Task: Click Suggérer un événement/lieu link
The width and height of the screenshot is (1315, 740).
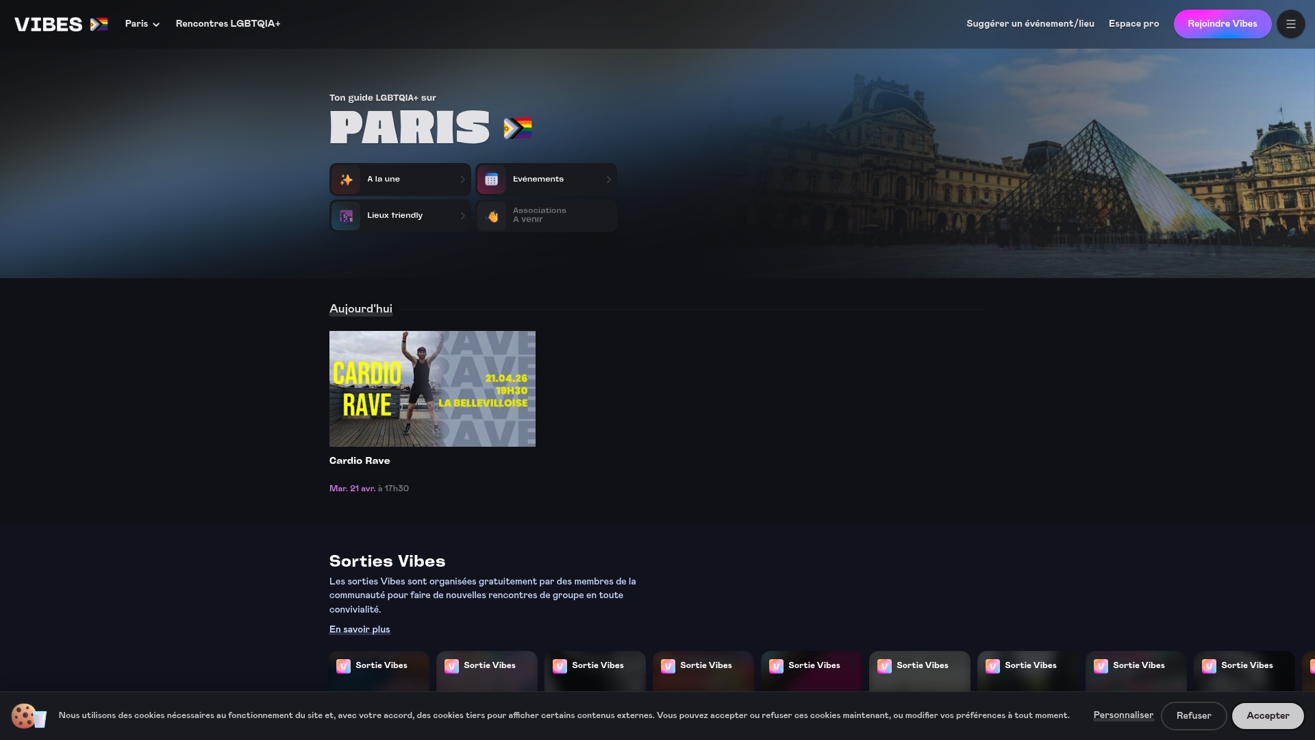Action: [x=1030, y=24]
